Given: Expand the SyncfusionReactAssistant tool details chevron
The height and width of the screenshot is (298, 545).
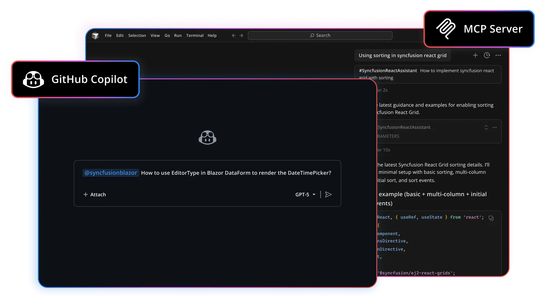Looking at the screenshot, I should pos(486,127).
